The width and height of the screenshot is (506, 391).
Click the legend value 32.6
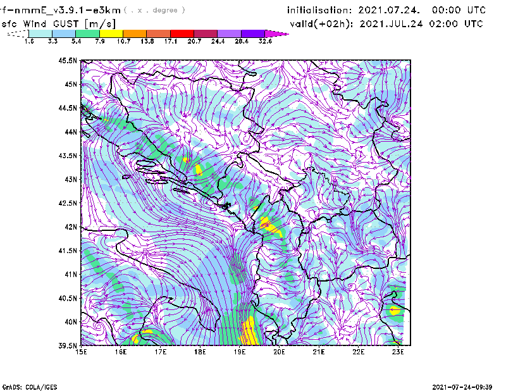click(265, 41)
